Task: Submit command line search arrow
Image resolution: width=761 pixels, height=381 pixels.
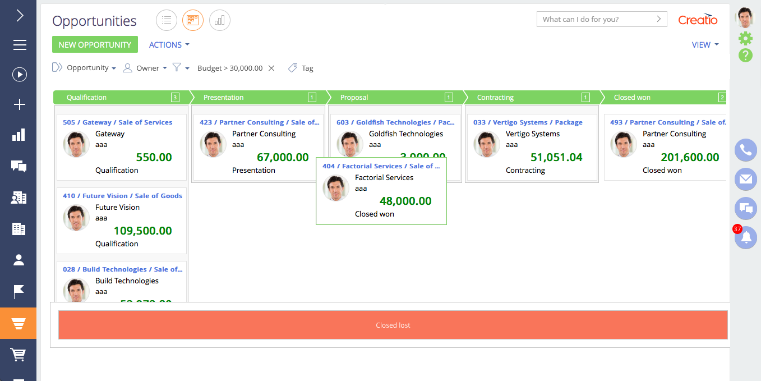Action: click(659, 19)
